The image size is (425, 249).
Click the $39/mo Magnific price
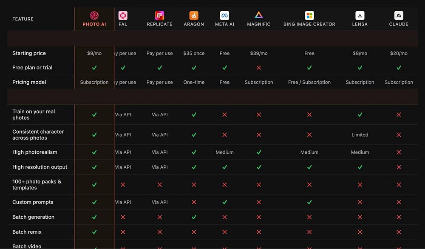(x=259, y=54)
